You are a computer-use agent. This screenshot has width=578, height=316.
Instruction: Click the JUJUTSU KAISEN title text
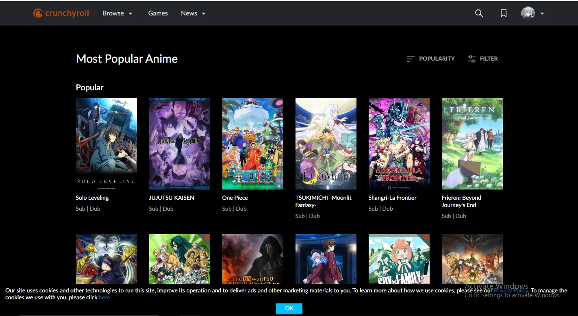tap(172, 198)
